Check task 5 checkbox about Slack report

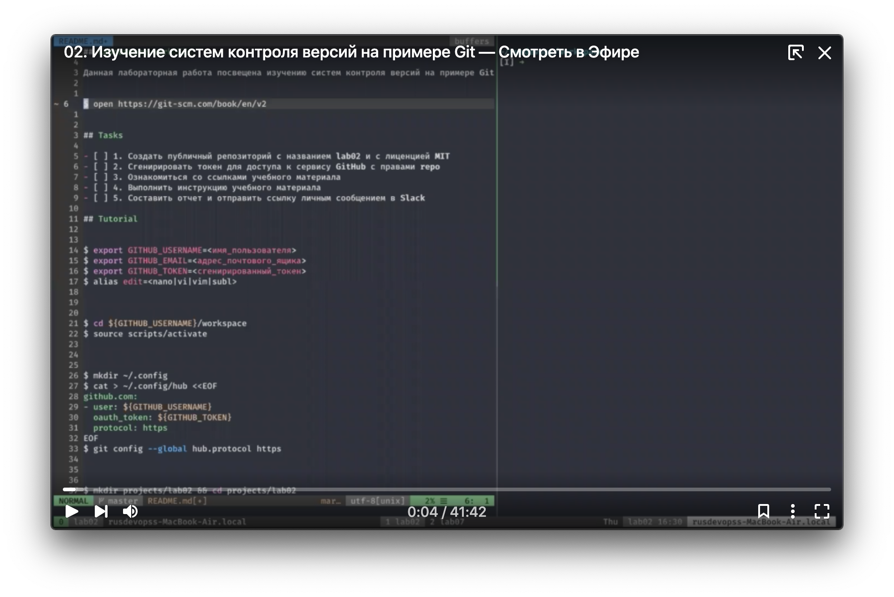click(100, 198)
